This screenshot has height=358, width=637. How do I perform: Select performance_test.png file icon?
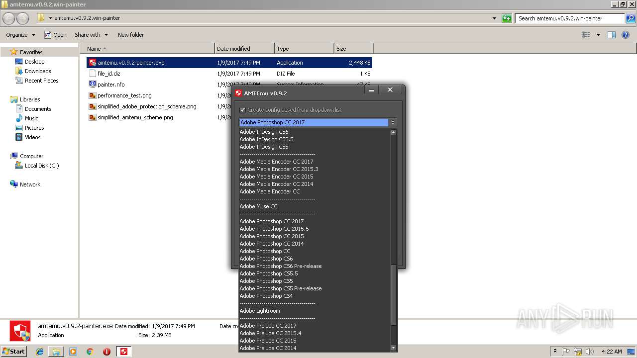point(93,95)
